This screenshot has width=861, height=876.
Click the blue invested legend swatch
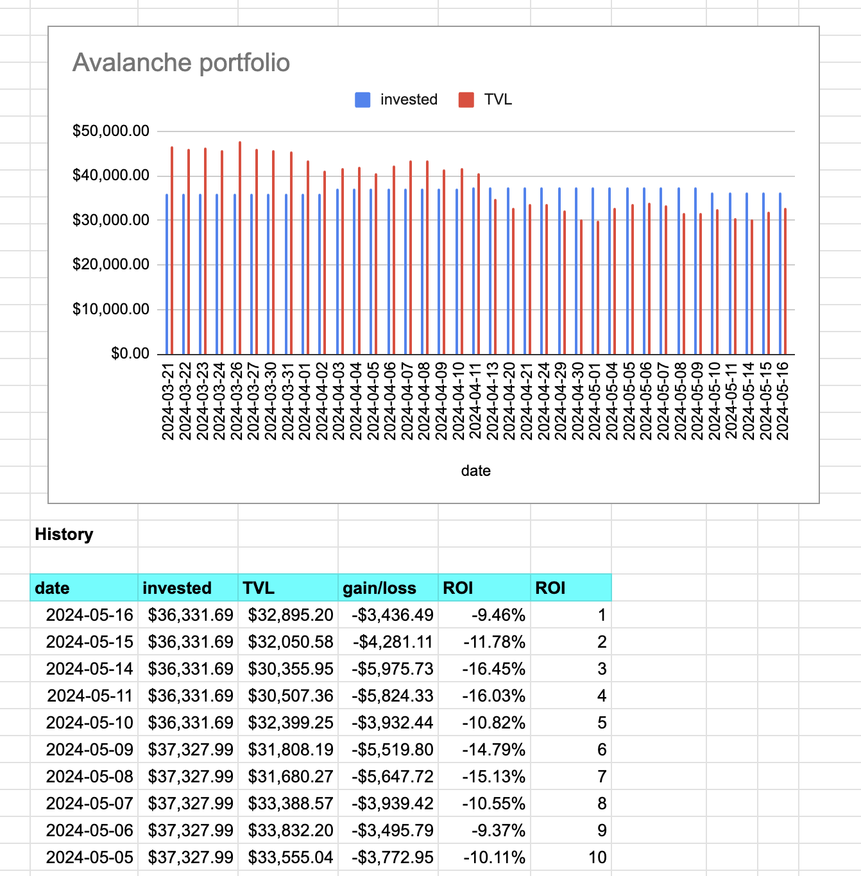point(362,99)
